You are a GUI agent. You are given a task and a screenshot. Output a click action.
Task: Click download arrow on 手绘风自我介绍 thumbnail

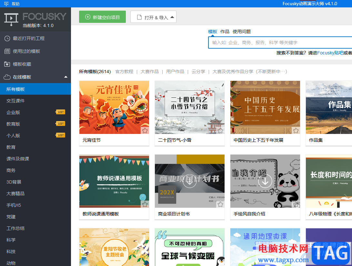point(265,181)
